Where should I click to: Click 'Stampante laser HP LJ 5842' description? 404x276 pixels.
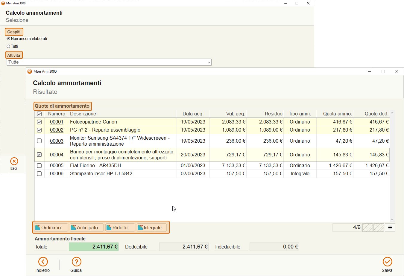click(x=101, y=174)
